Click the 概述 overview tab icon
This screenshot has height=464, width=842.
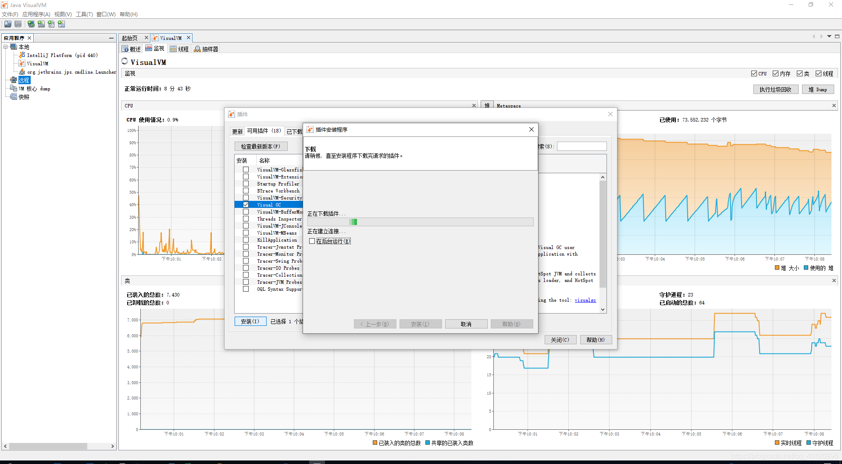click(x=125, y=49)
